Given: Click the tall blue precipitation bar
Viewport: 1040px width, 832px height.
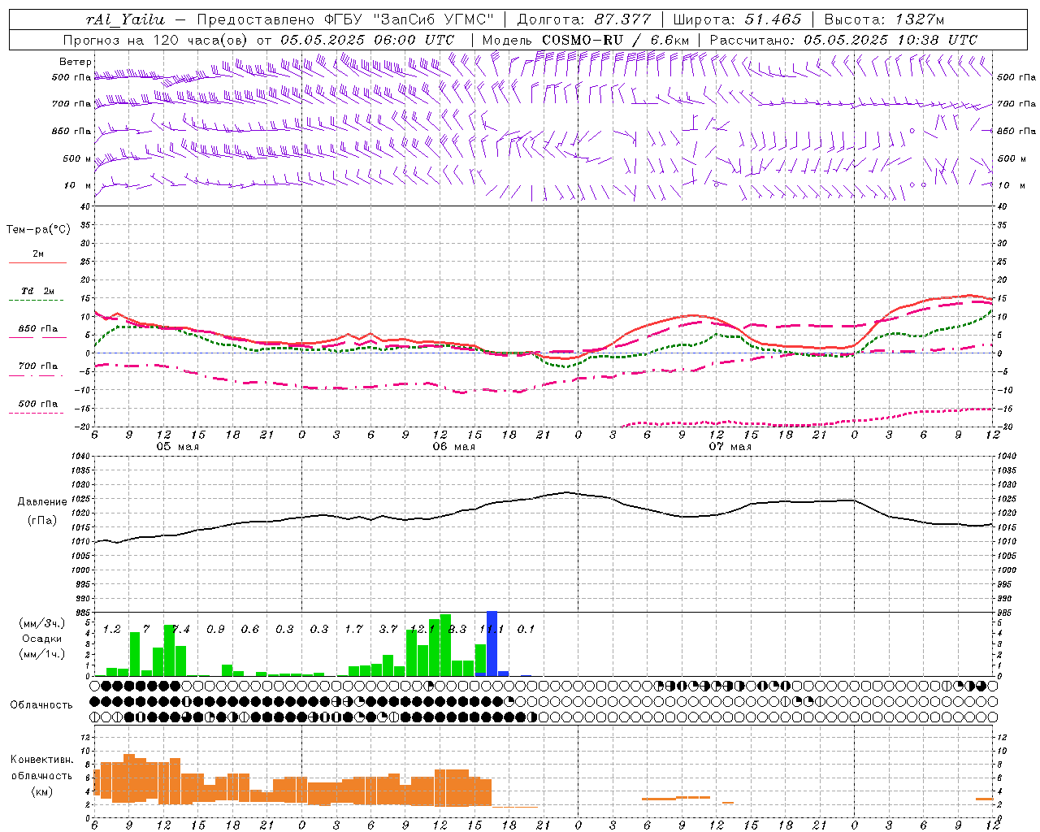Looking at the screenshot, I should click(492, 643).
